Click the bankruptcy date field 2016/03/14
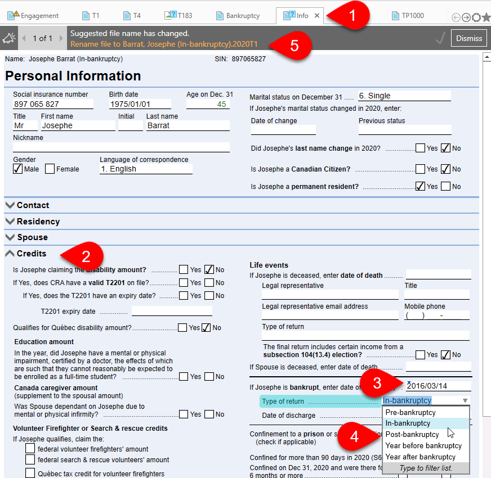The image size is (491, 478). point(439,386)
